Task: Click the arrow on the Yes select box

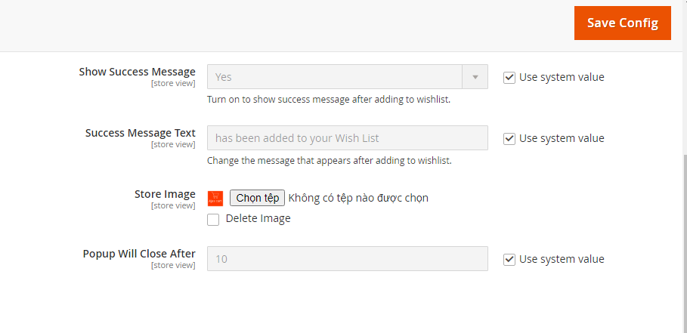Action: [475, 77]
